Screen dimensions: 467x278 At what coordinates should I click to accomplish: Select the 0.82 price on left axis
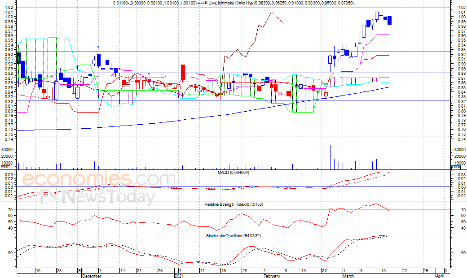pyautogui.click(x=9, y=101)
